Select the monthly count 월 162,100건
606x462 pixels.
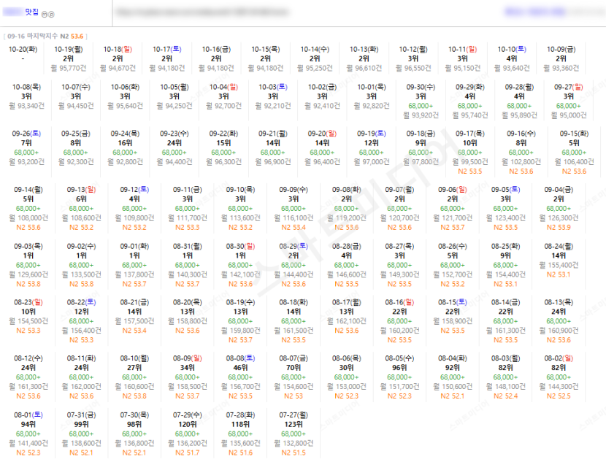click(347, 321)
